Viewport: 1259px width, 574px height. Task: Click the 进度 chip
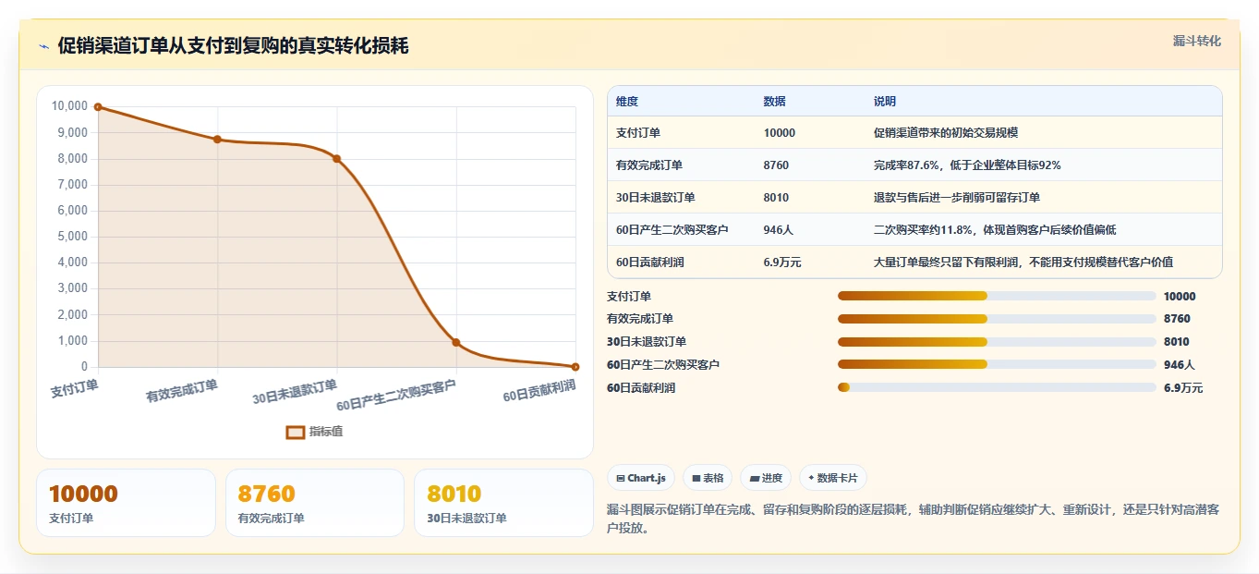766,478
